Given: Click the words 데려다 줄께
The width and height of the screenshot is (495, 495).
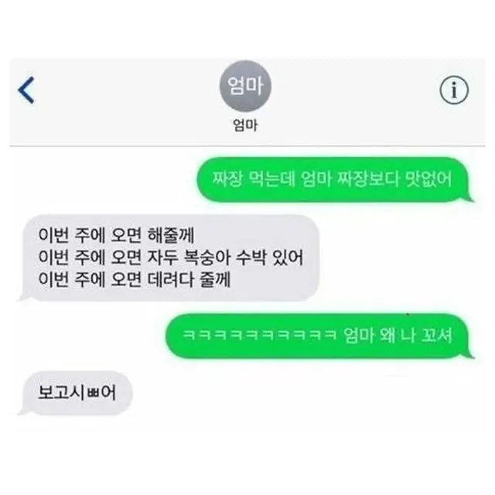Looking at the screenshot, I should (189, 280).
